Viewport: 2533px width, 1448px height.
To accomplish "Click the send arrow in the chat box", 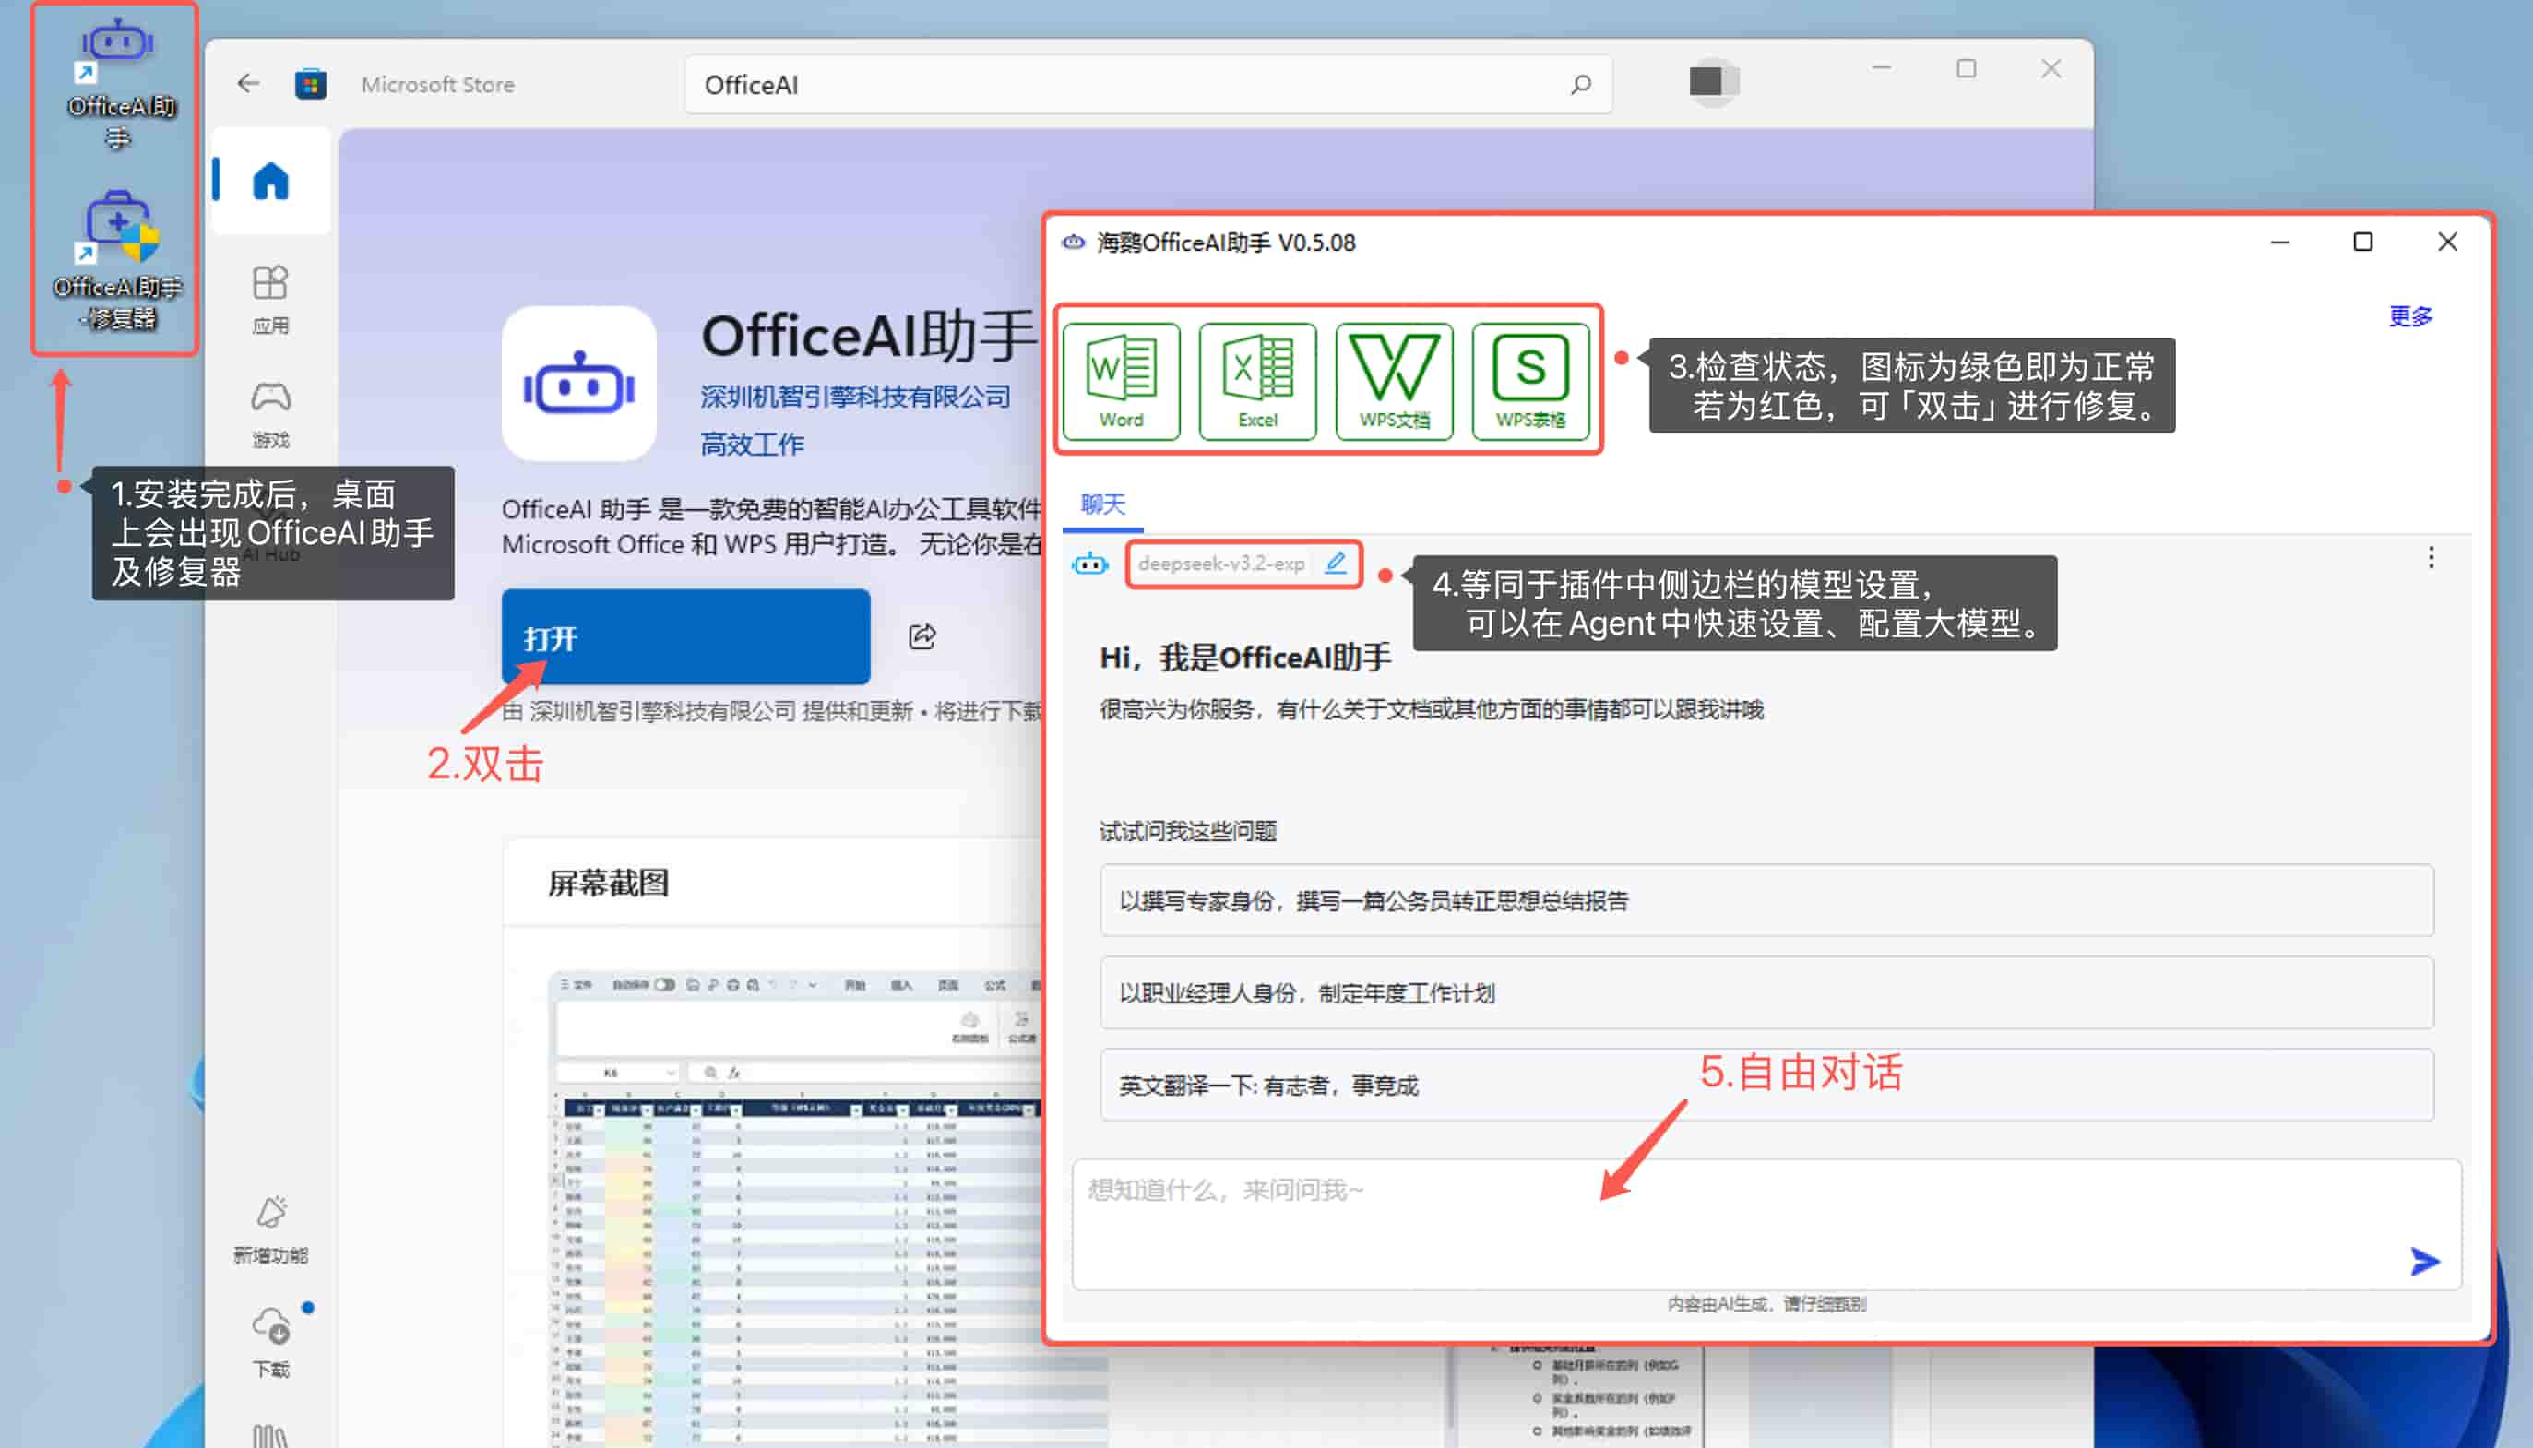I will tap(2423, 1261).
